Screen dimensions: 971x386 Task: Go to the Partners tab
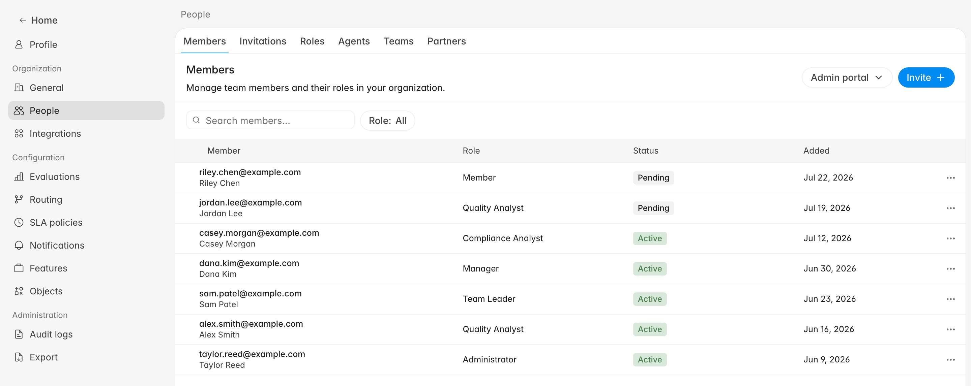pos(446,41)
